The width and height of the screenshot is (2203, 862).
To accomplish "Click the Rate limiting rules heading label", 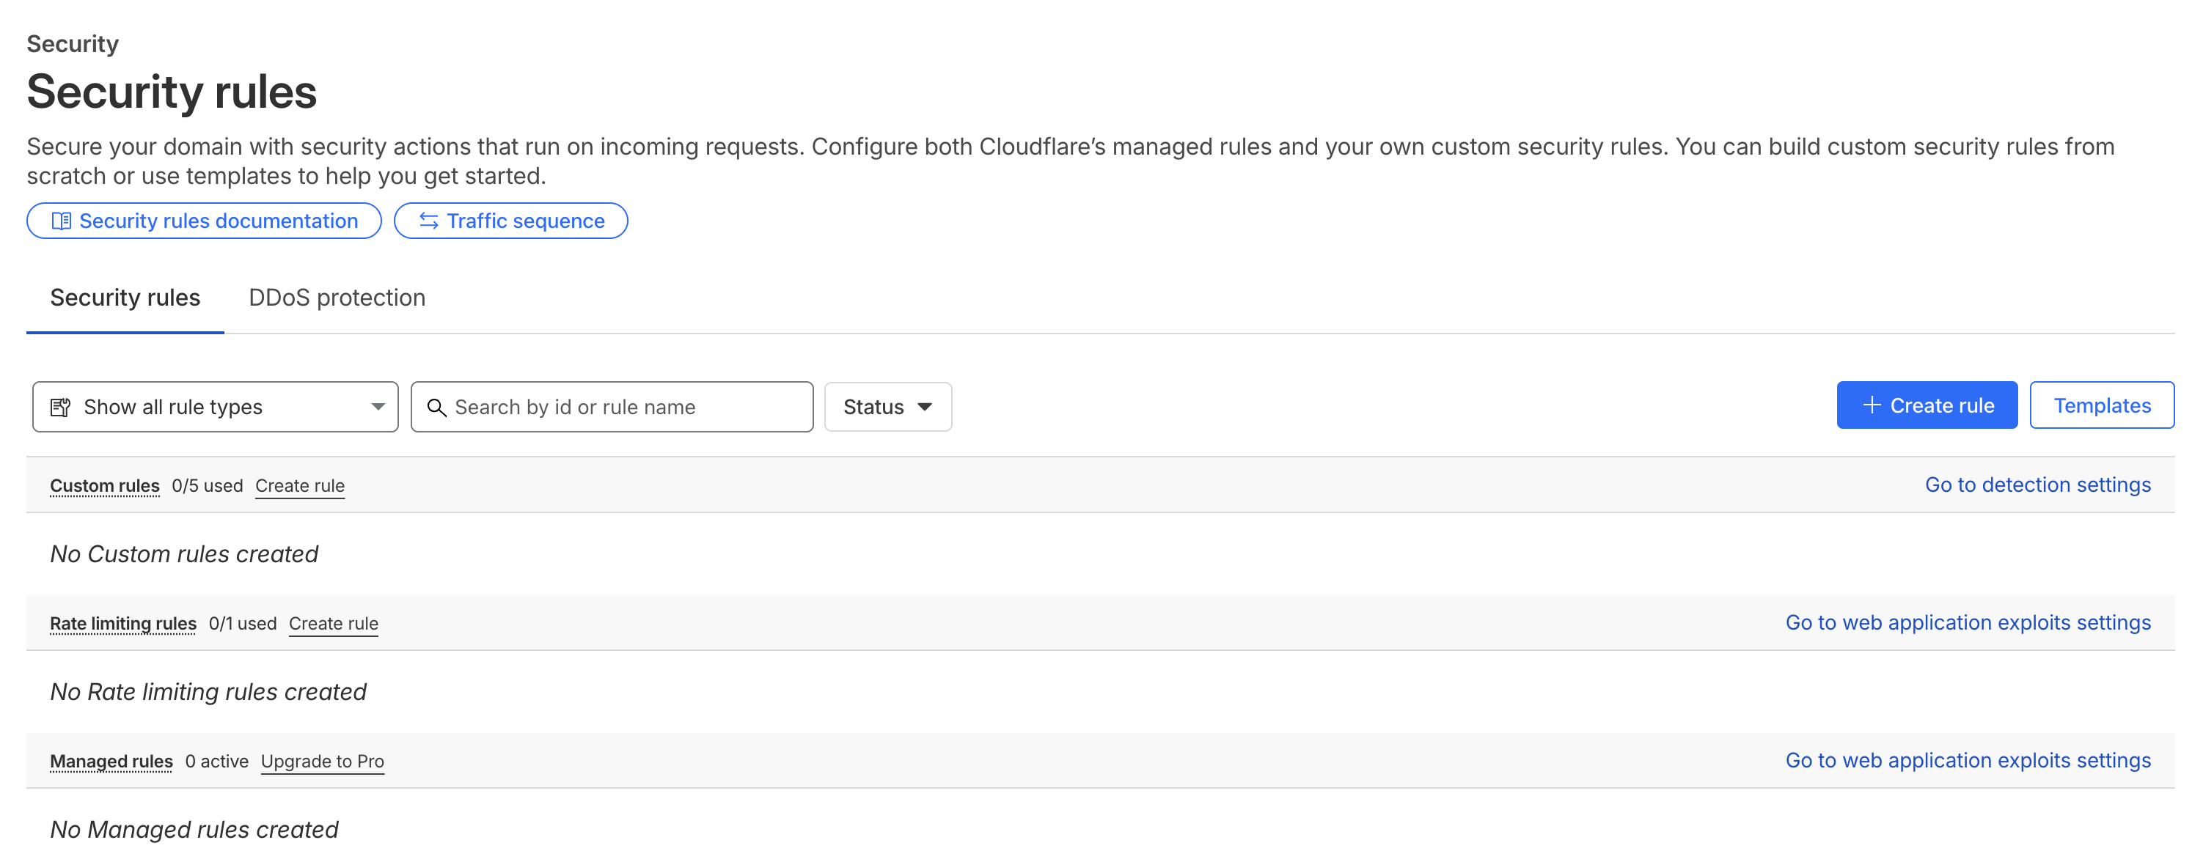I will coord(123,623).
